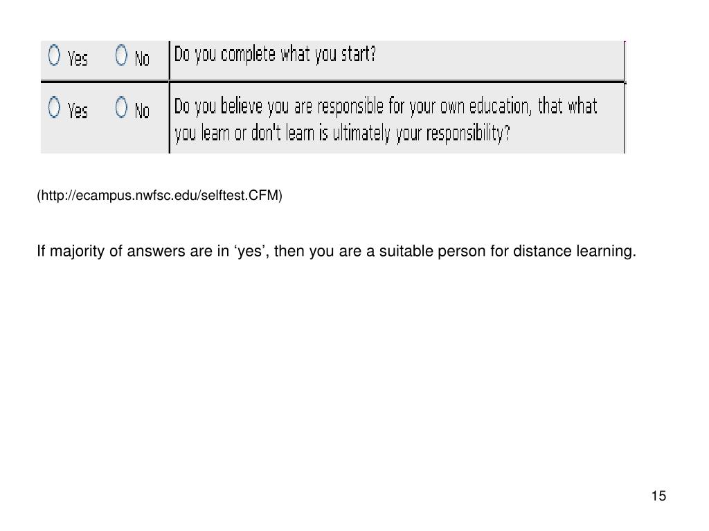Viewport: 709px width, 531px height.
Task: Select No radio for "complete what you start"
Action: [122, 55]
